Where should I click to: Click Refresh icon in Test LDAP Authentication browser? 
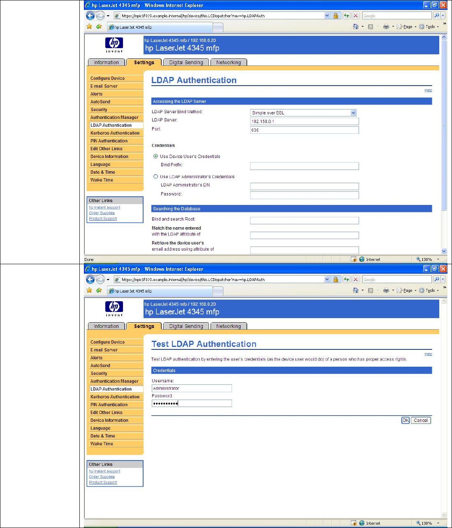tap(346, 279)
